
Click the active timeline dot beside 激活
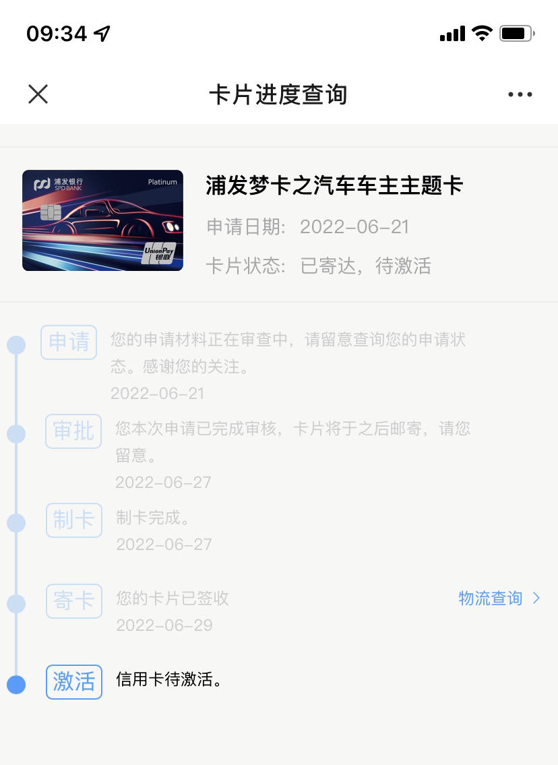[16, 685]
